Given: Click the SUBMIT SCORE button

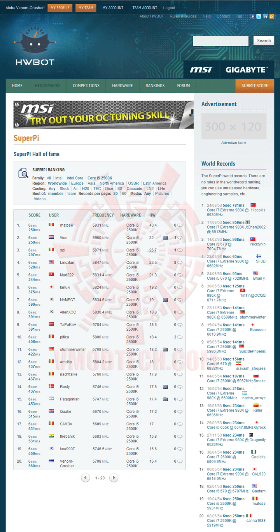Looking at the screenshot, I should (255, 86).
